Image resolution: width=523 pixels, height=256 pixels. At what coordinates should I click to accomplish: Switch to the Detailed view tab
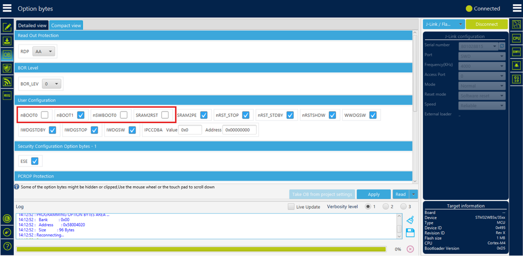pos(32,25)
